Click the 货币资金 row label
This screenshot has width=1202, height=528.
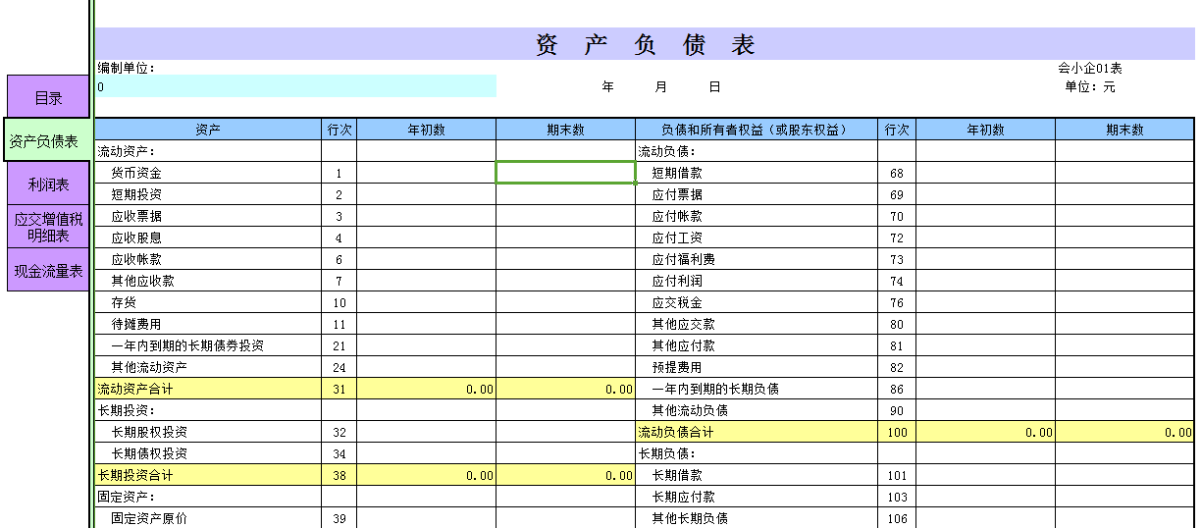tap(136, 173)
